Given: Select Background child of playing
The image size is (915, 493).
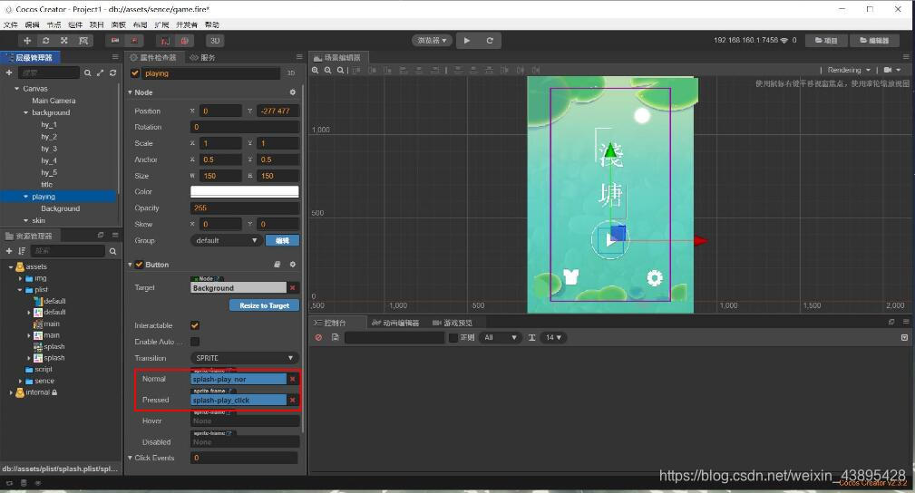Looking at the screenshot, I should point(60,208).
